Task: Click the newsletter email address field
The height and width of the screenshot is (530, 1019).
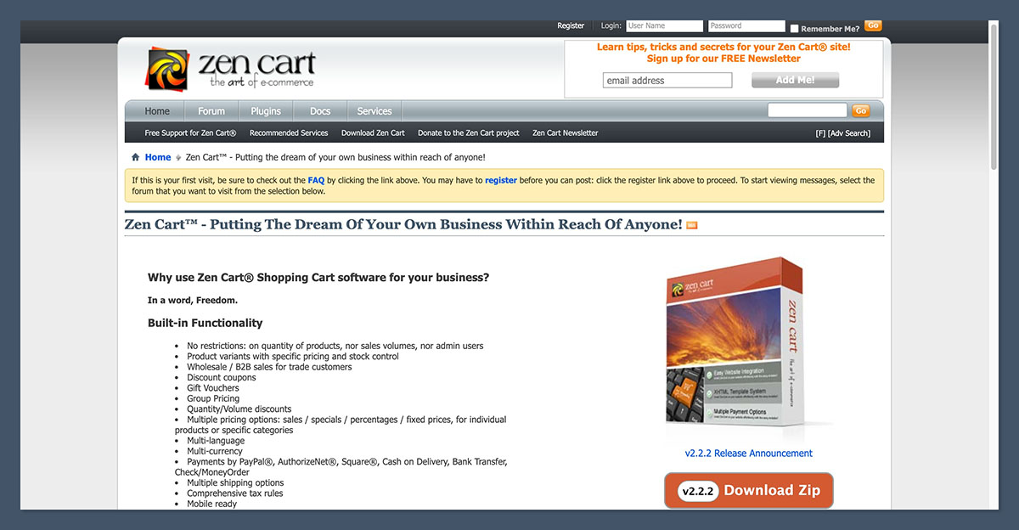Action: (667, 81)
